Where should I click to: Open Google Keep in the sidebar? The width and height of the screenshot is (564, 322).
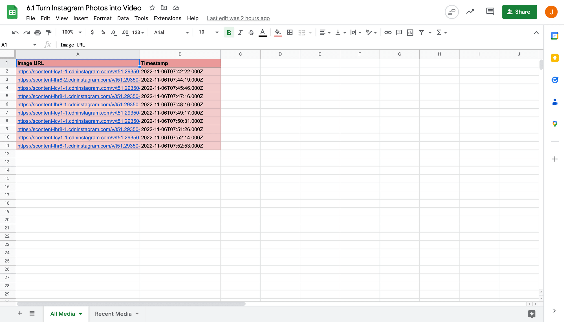click(x=555, y=58)
